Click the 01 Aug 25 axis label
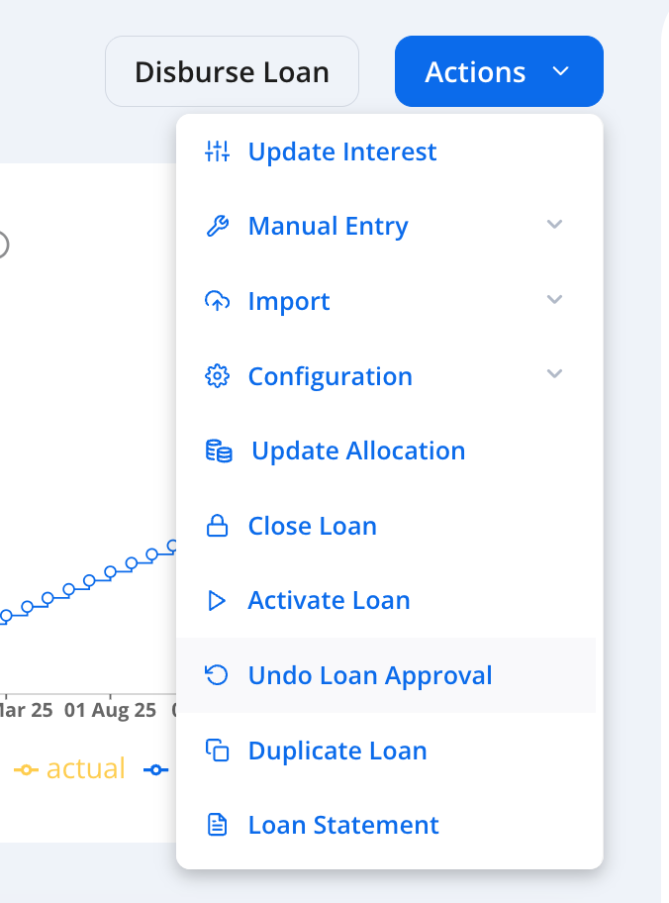The image size is (669, 903). pos(111,710)
